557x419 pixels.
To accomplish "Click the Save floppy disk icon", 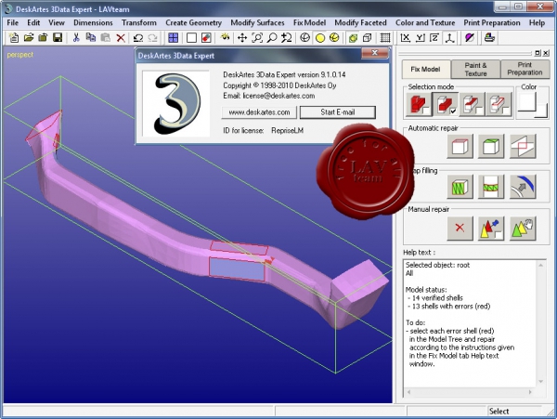I will pyautogui.click(x=58, y=38).
